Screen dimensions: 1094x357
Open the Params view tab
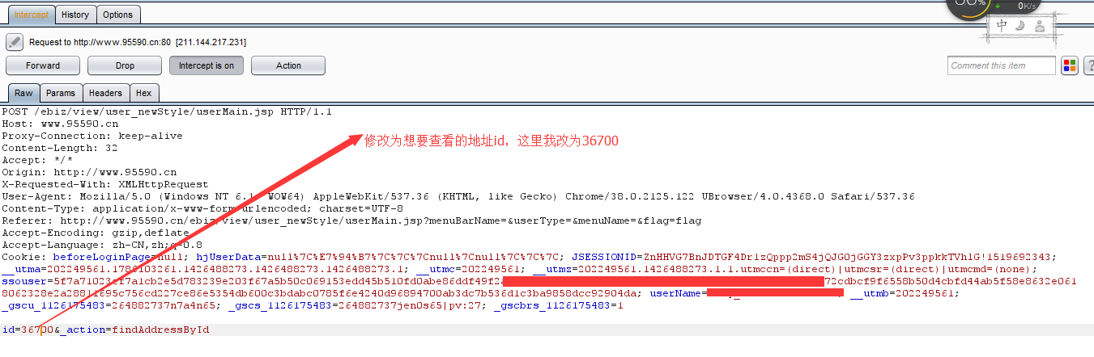point(61,93)
